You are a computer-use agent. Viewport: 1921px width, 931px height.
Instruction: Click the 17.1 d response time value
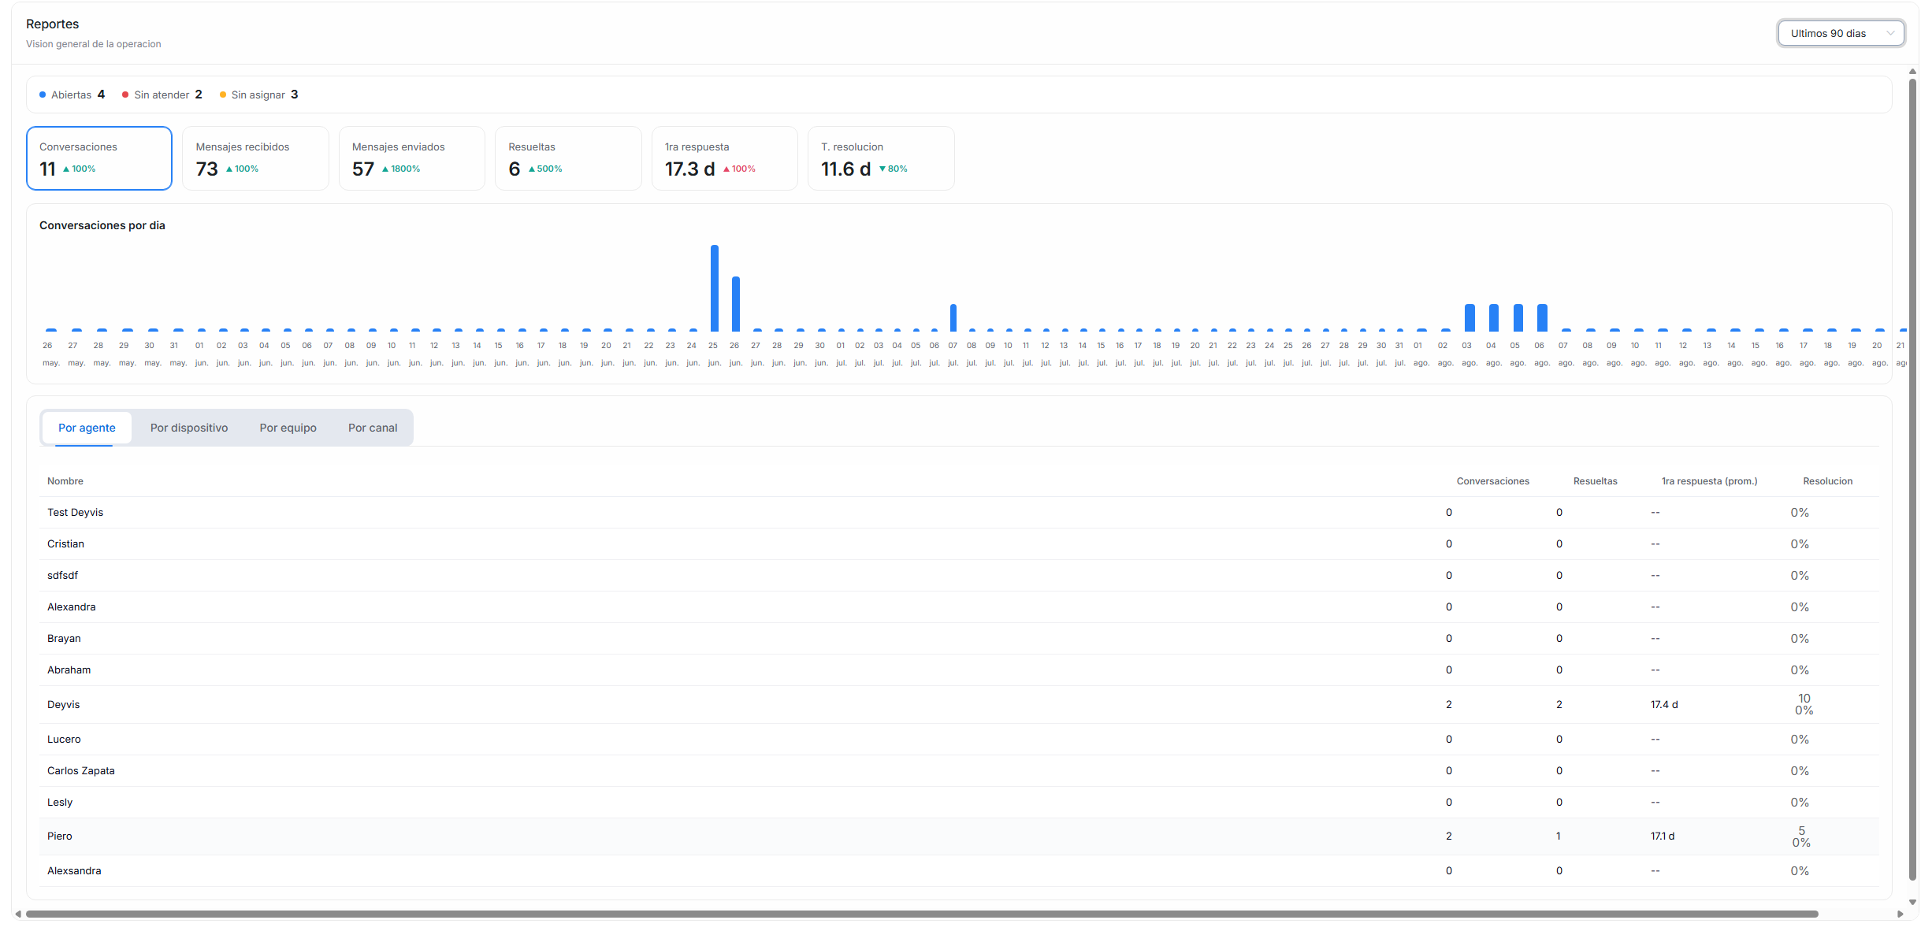[x=1663, y=836]
